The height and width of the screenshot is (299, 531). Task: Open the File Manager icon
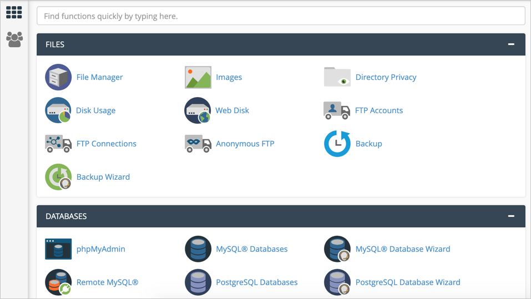[x=58, y=77]
